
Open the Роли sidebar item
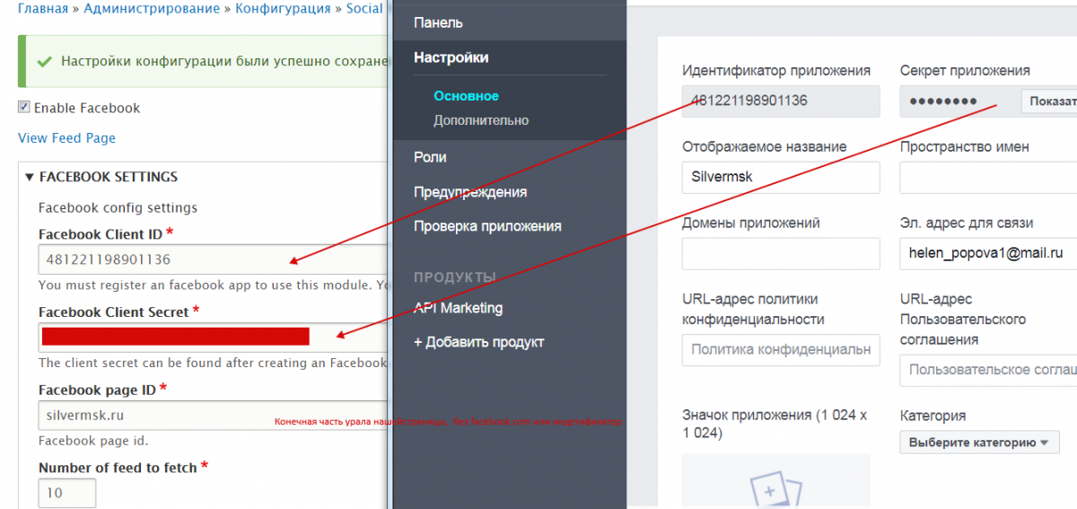coord(430,157)
